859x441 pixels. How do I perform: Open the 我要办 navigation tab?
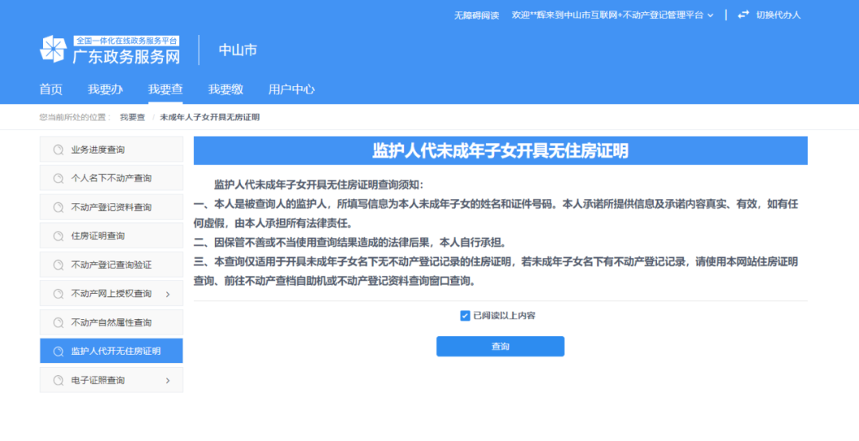click(105, 89)
